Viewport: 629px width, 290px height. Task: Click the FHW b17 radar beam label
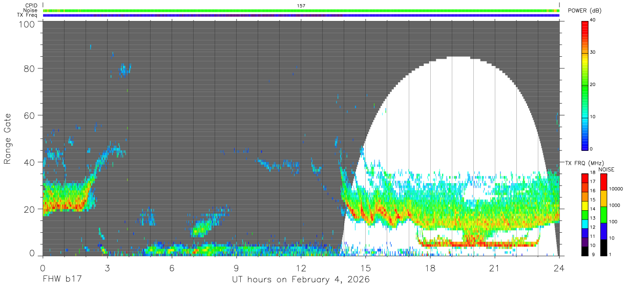click(x=62, y=280)
